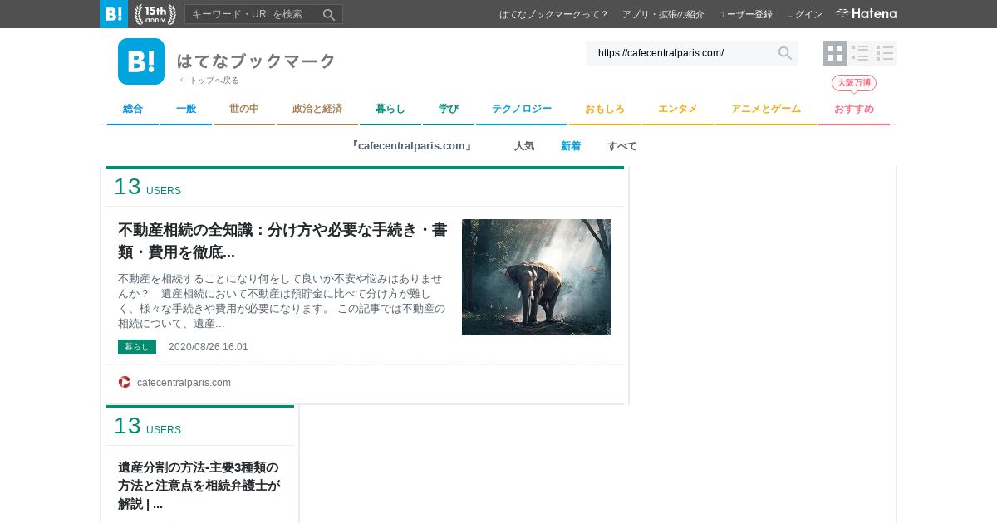Viewport: 997px width, 523px height.
Task: Switch to grid card view
Action: (835, 53)
